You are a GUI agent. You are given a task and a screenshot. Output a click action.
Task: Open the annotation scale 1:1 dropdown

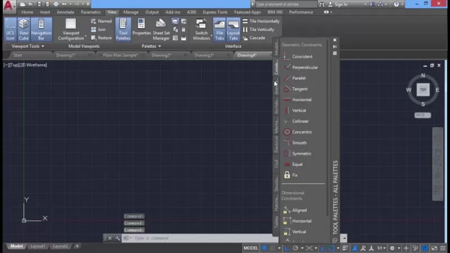pos(381,248)
